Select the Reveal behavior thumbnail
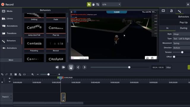Screen dimensions: 190x107 [x=56, y=45]
